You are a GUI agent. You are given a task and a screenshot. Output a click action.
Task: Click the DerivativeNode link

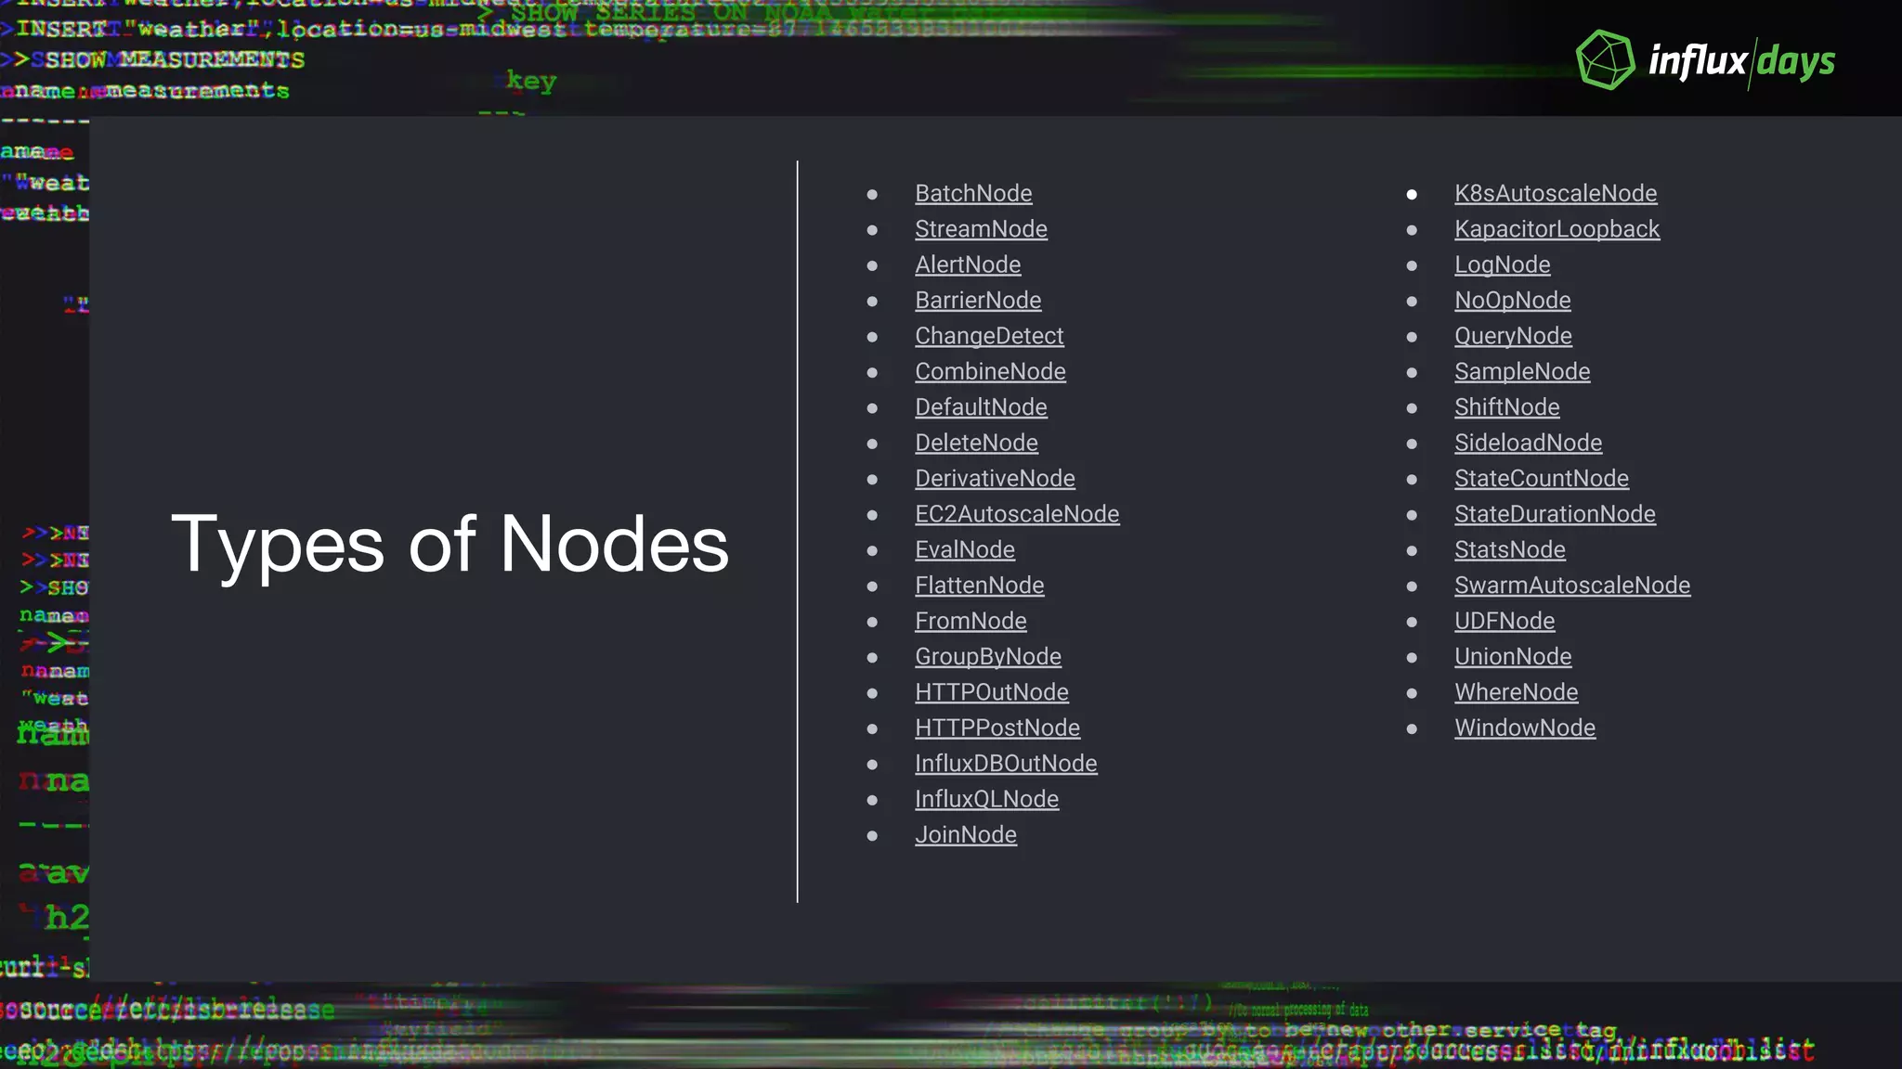(x=995, y=478)
